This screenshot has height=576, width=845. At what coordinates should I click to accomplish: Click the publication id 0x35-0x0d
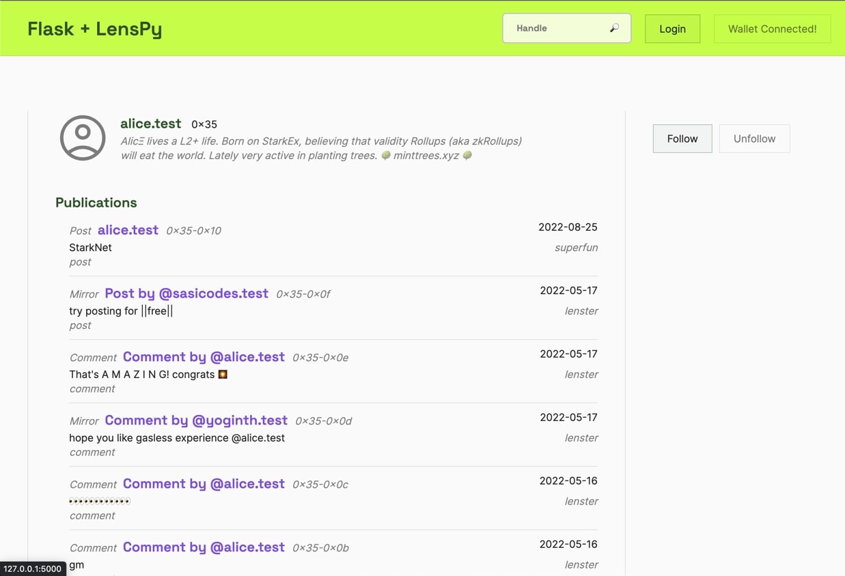(324, 421)
